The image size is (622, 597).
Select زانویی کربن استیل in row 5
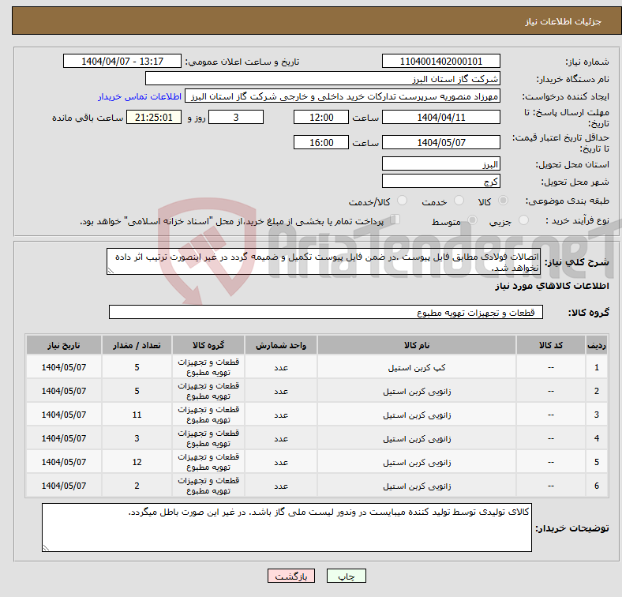(x=417, y=463)
